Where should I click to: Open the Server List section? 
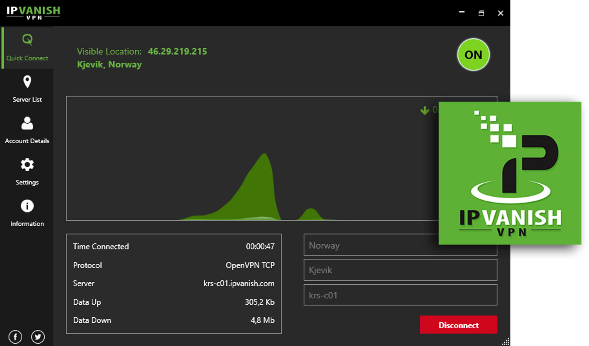tap(27, 89)
